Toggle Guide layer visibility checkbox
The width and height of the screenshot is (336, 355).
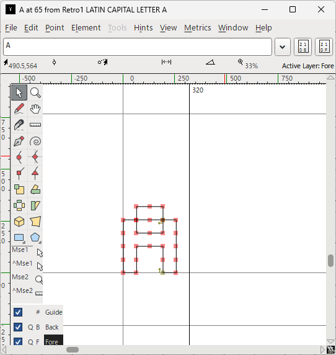click(x=18, y=312)
